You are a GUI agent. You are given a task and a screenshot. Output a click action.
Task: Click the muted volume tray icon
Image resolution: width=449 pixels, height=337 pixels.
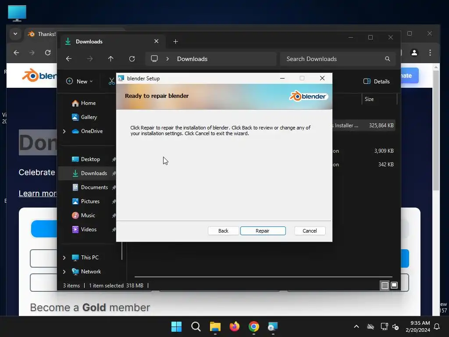(x=396, y=326)
